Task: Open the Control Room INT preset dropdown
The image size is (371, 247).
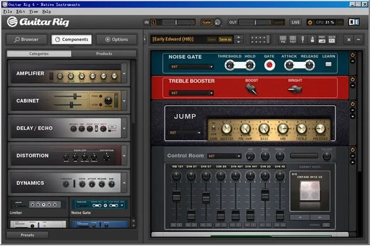Action: click(x=225, y=156)
